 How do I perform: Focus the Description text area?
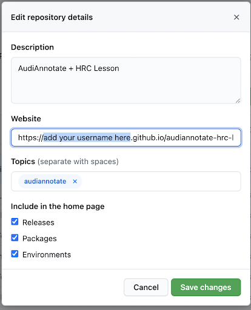click(x=126, y=81)
